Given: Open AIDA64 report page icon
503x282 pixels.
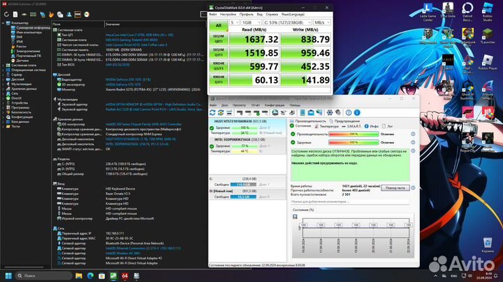Looking at the screenshot, I should [15, 15].
